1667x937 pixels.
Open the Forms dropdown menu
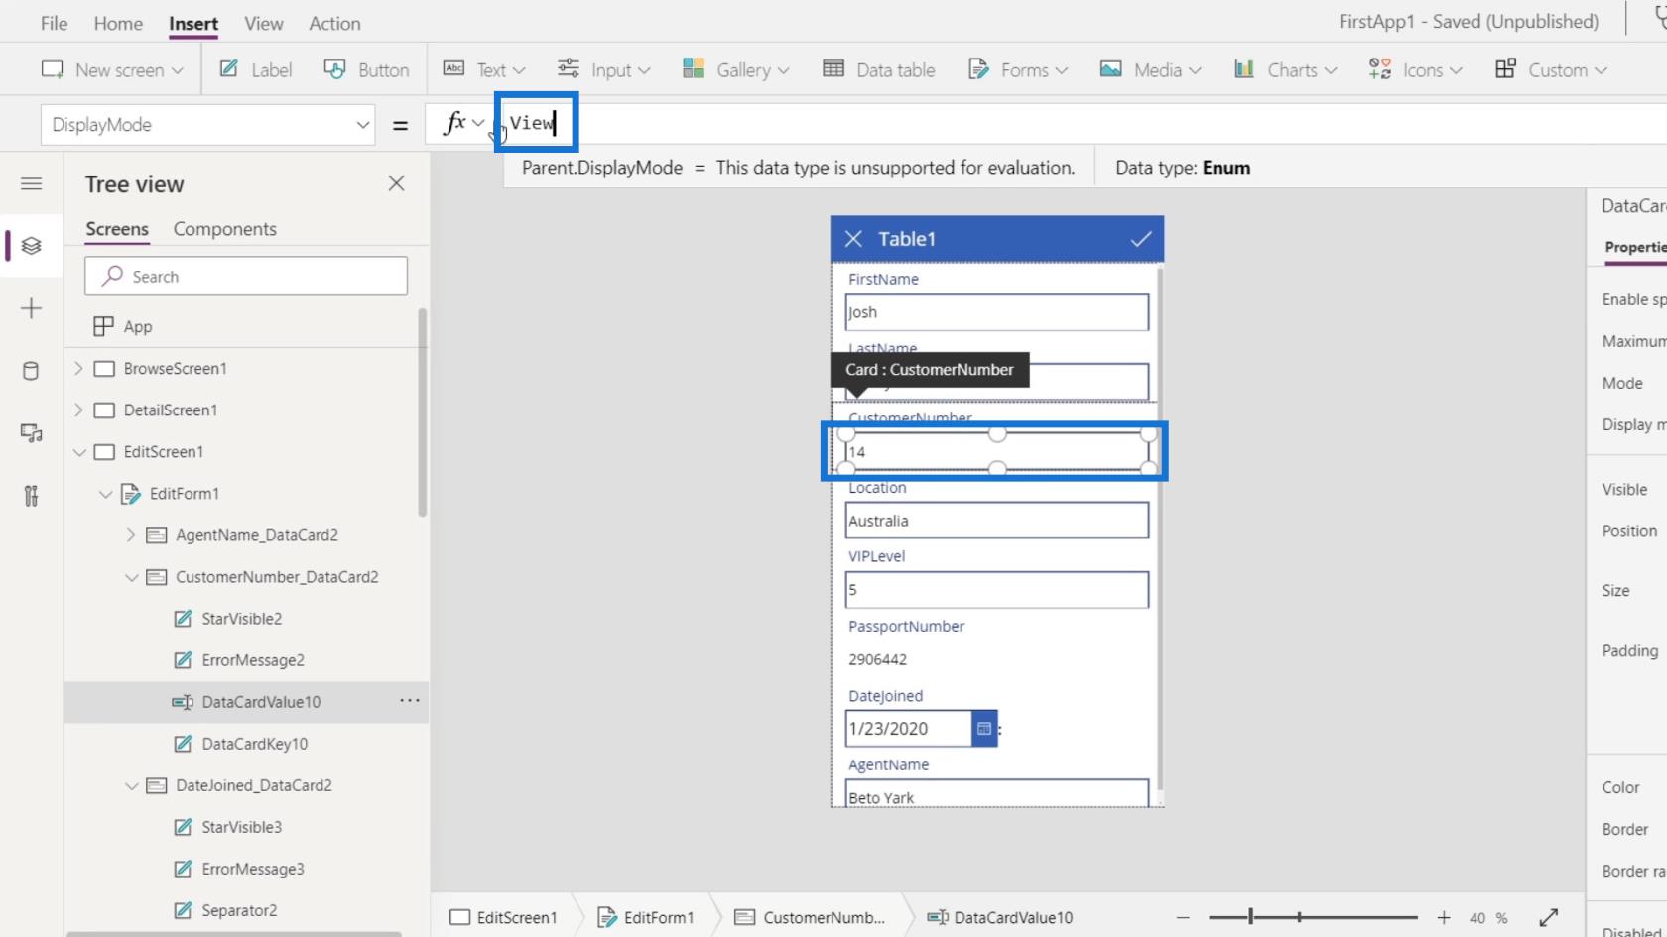pyautogui.click(x=1018, y=69)
